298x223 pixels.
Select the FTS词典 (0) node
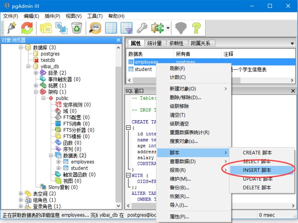point(76,124)
